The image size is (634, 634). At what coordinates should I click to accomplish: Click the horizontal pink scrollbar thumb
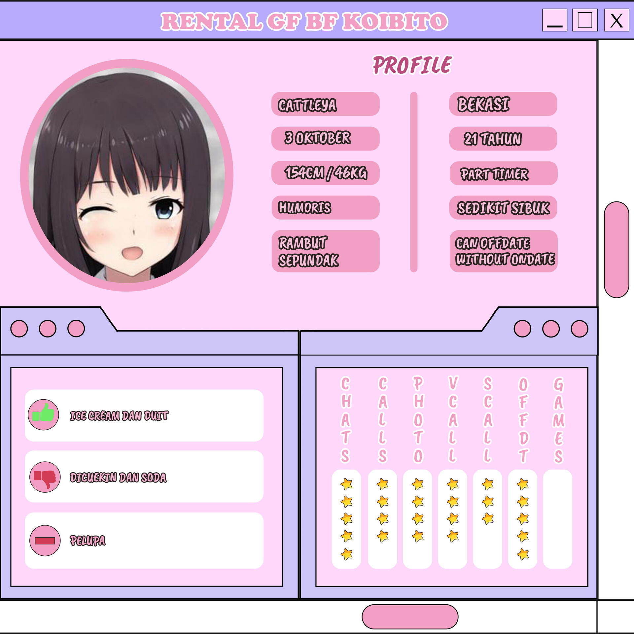point(410,616)
